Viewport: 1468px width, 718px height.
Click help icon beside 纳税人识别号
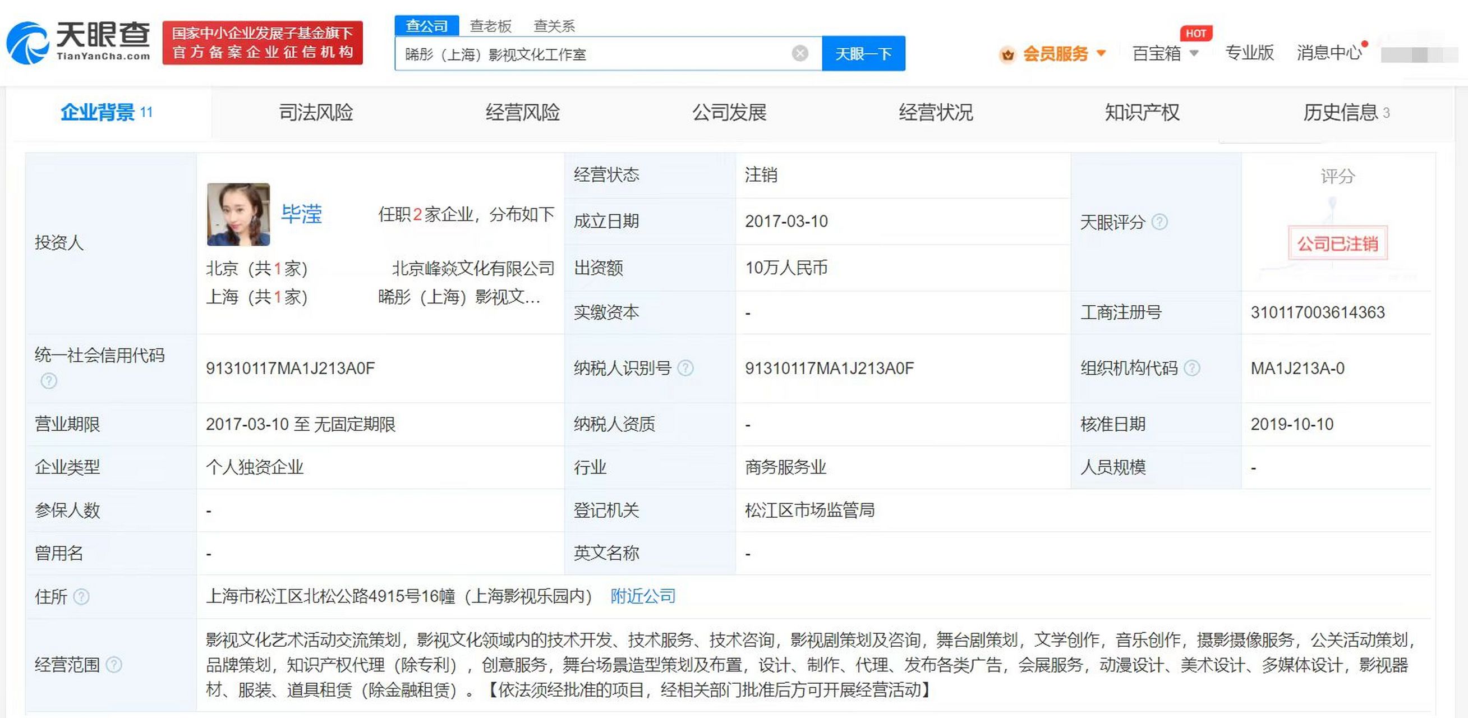685,368
